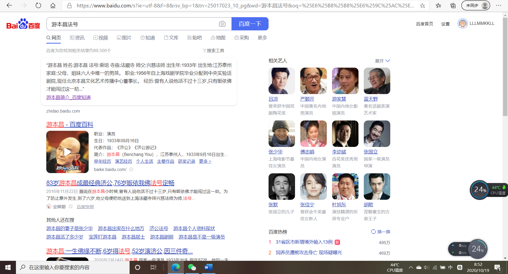The image size is (508, 274).
Task: Open browser settings ellipsis menu
Action: [x=499, y=6]
